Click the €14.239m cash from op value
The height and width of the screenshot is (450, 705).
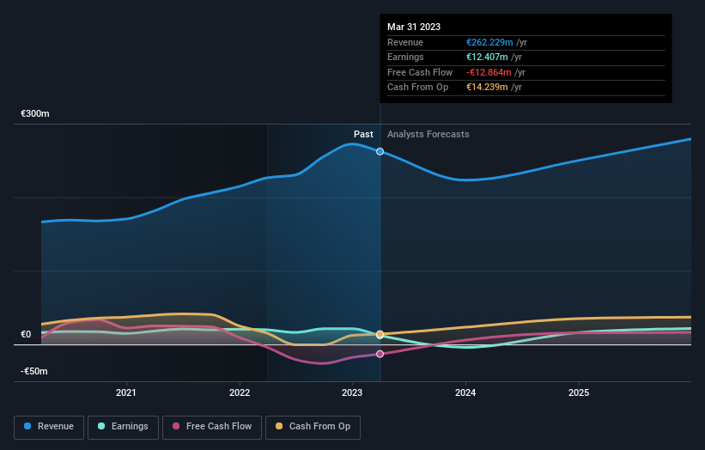tap(487, 88)
